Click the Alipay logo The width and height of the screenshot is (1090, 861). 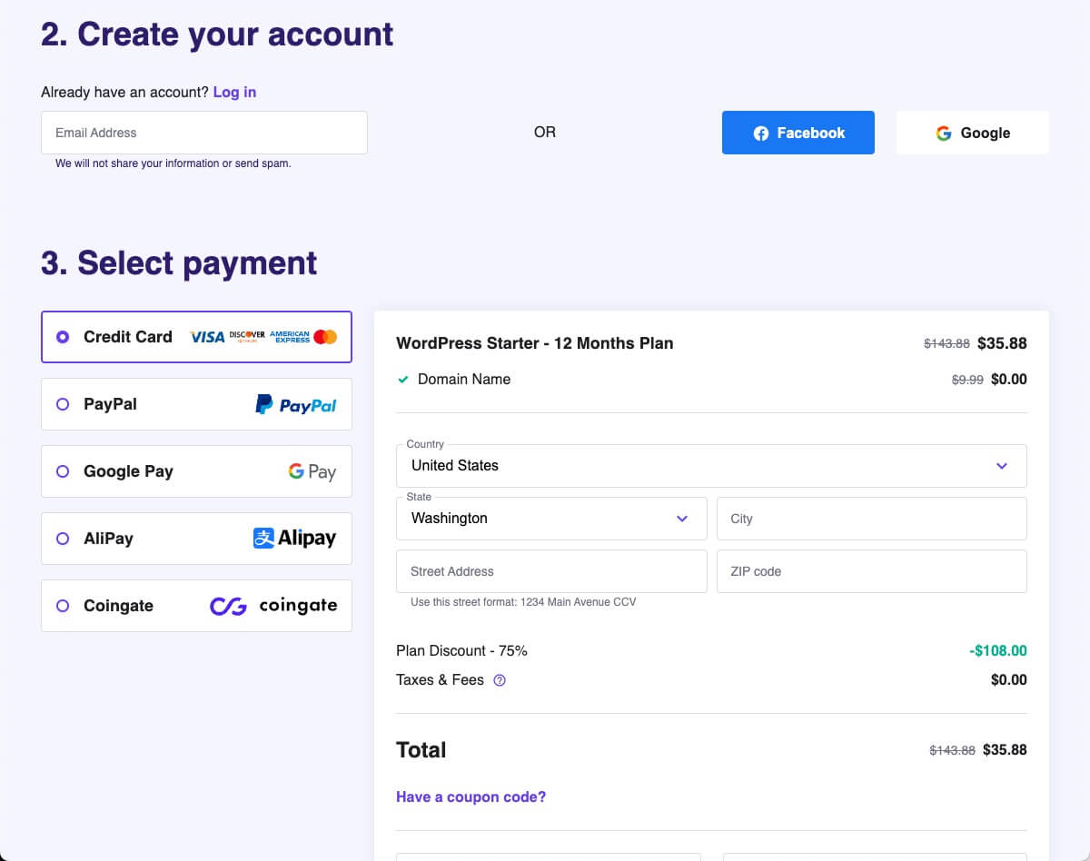coord(294,539)
